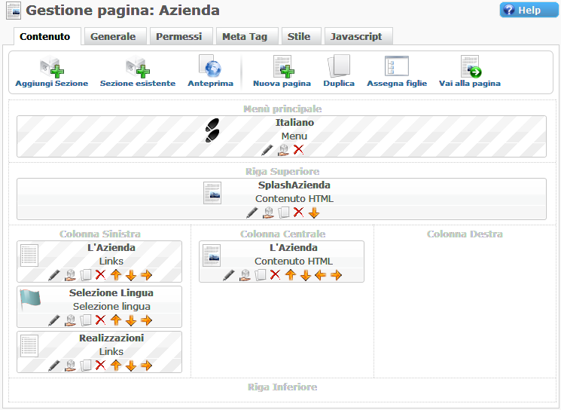
Task: Edit the Italiano Menu section with pencil
Action: tap(267, 150)
